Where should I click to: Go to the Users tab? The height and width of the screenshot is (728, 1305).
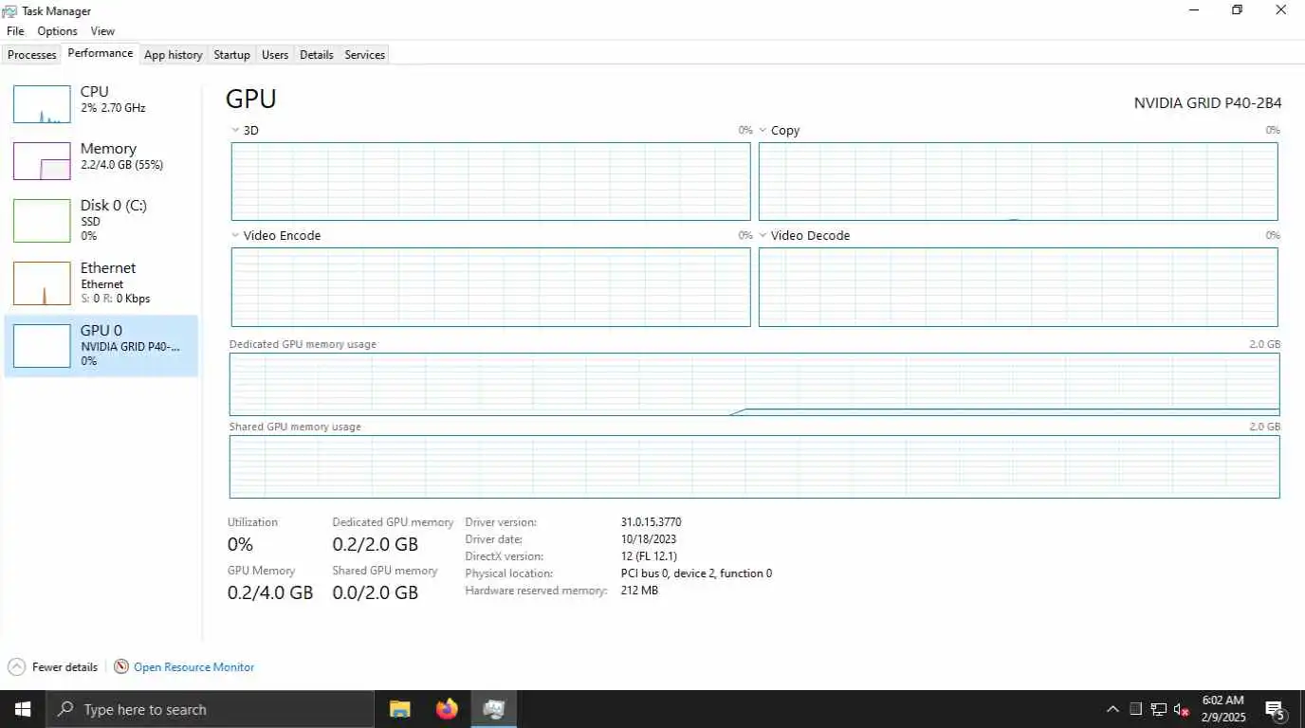(275, 55)
